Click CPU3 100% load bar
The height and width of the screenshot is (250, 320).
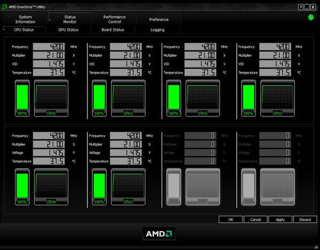249,98
